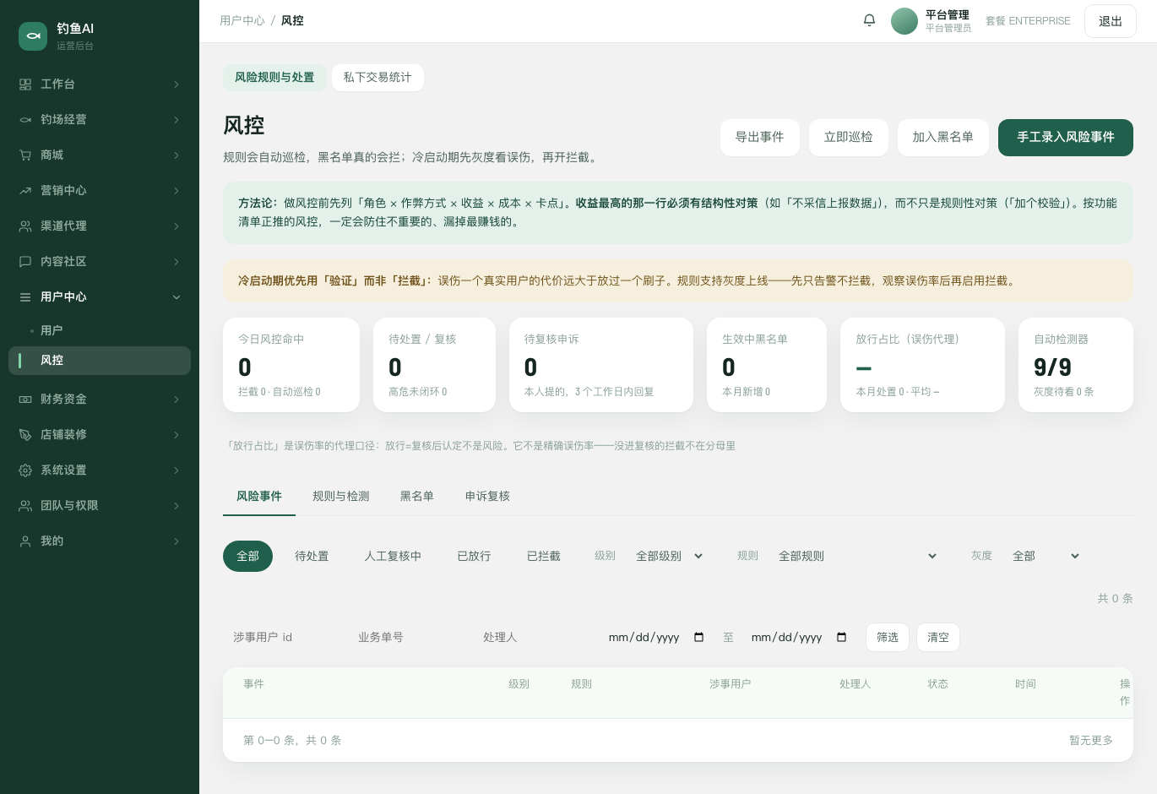Select the 全部 status filter
The width and height of the screenshot is (1157, 794).
247,556
